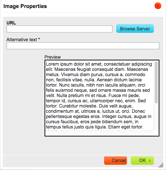Click the preview vertical scrollbar thumb
The height and width of the screenshot is (170, 166).
(156, 82)
